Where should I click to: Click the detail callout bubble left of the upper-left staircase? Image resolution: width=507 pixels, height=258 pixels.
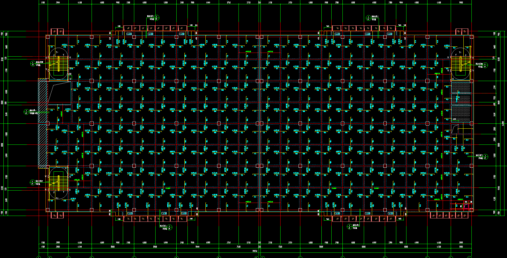[x=33, y=63]
